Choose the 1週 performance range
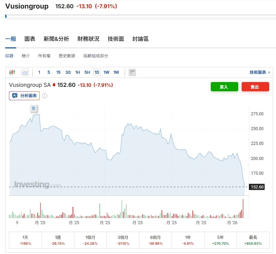The width and height of the screenshot is (276, 254). [x=58, y=240]
